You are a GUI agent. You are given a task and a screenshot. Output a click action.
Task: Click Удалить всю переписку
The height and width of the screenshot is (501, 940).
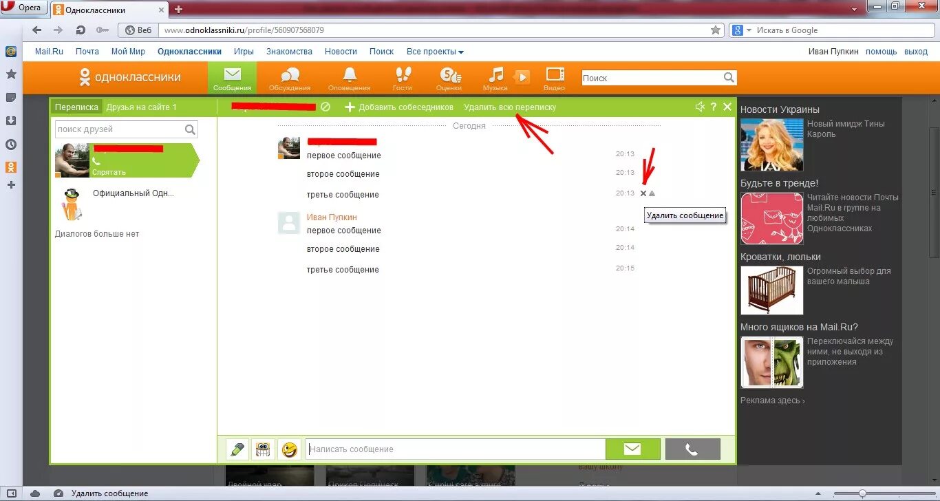point(510,107)
